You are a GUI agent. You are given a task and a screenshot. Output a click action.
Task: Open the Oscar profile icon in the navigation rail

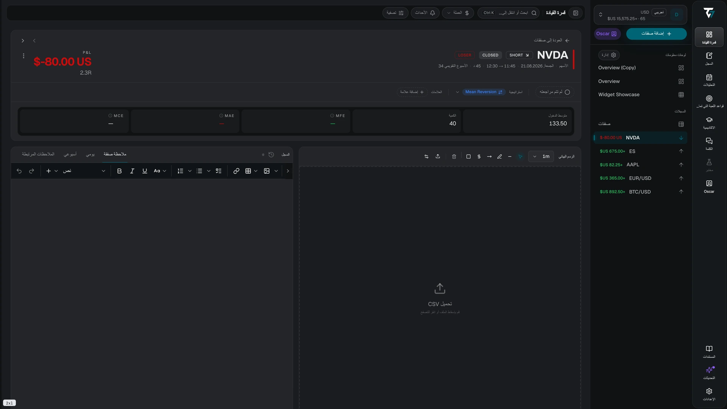point(709,186)
